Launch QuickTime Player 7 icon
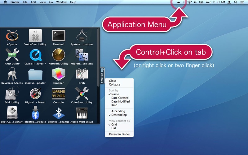 pos(36,55)
